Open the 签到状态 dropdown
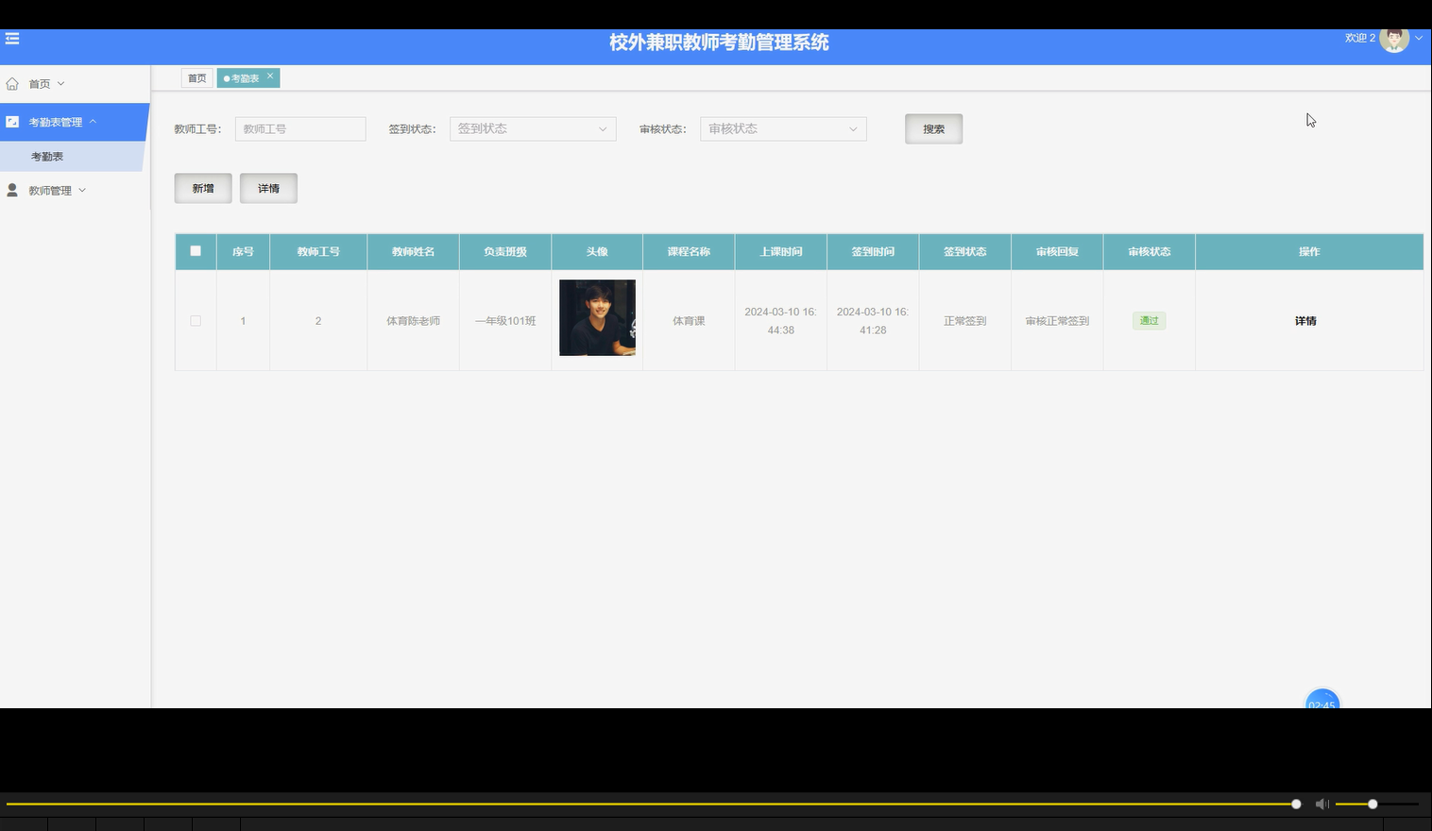Viewport: 1432px width, 831px height. coord(533,129)
